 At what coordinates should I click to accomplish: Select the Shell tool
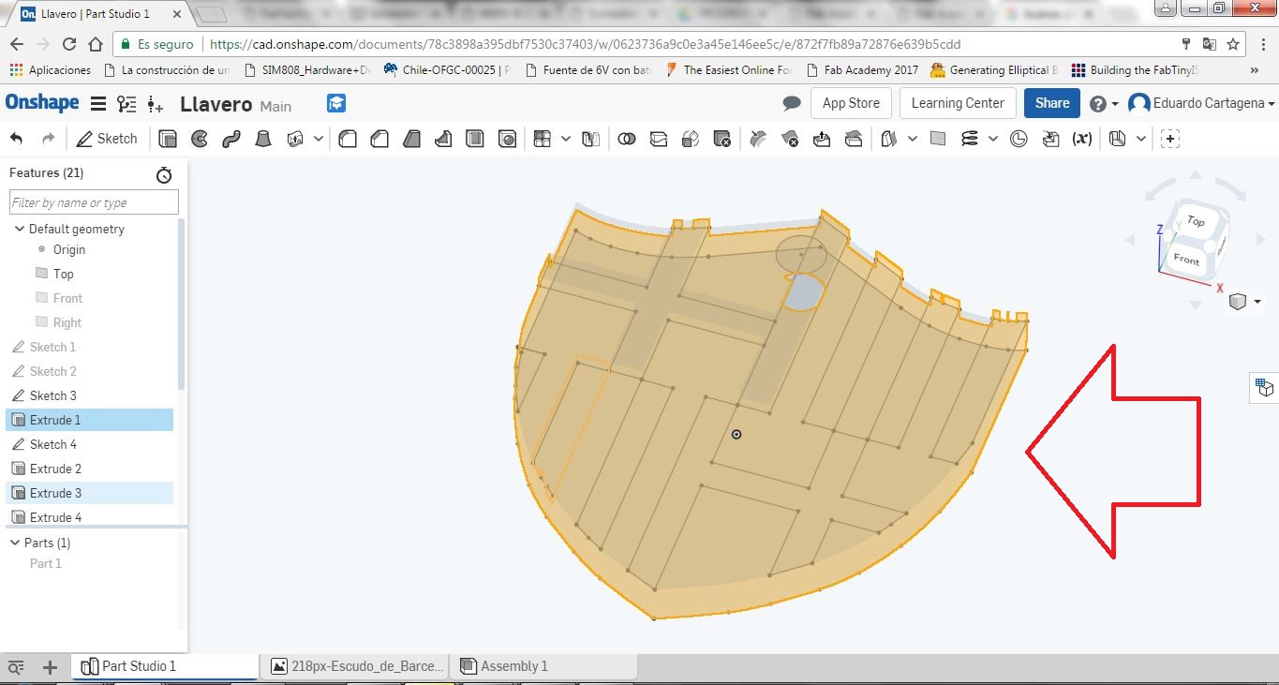click(475, 139)
